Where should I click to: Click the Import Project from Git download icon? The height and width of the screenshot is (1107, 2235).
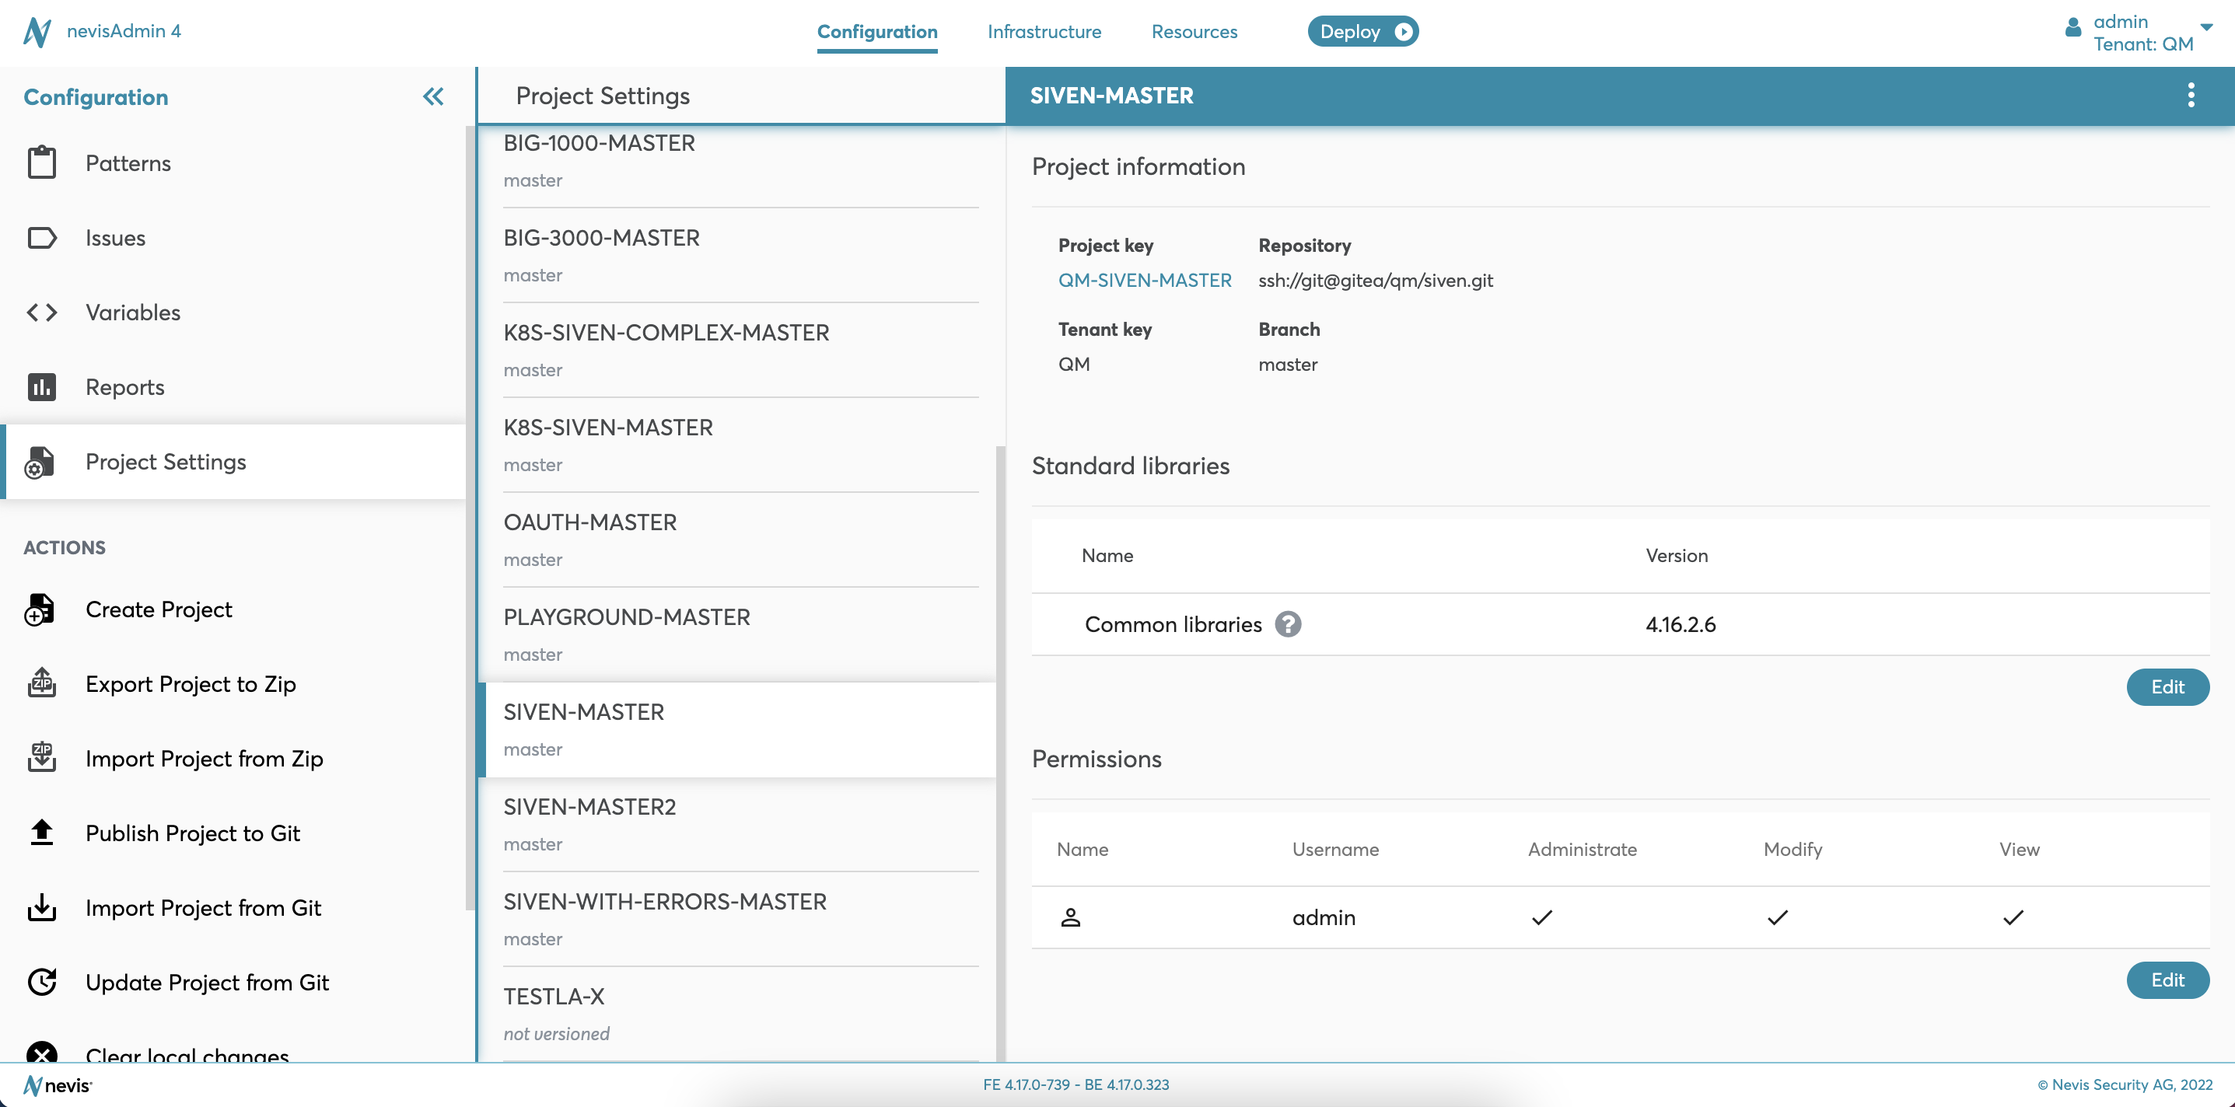click(x=42, y=907)
